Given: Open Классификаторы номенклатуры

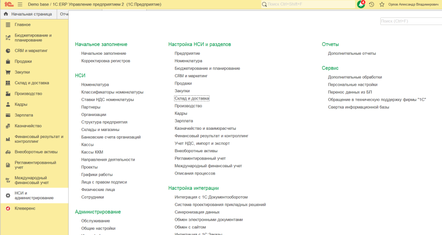Looking at the screenshot, I should click(x=112, y=92).
